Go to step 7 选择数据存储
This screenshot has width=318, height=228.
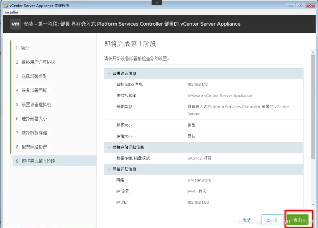pos(31,133)
